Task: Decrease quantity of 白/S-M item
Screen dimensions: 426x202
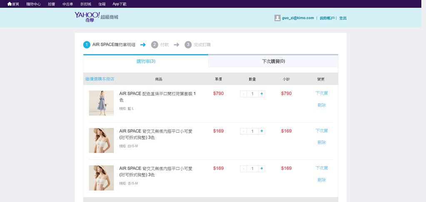Action: (244, 131)
